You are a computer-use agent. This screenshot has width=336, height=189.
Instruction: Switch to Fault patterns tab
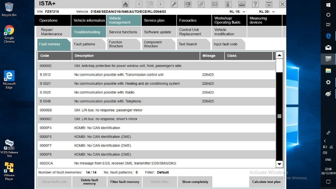pyautogui.click(x=88, y=44)
